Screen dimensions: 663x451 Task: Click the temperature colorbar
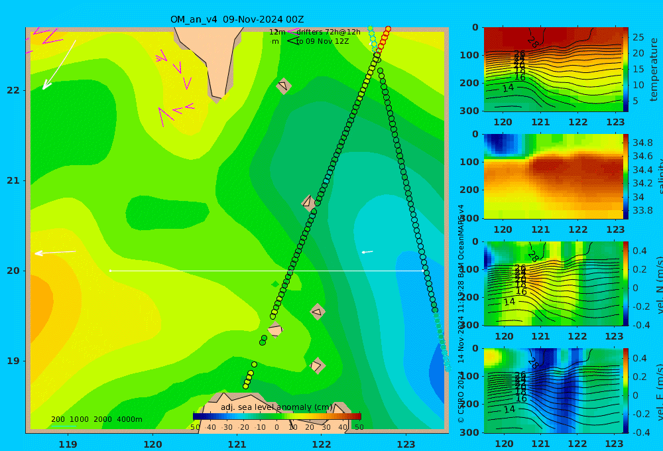(625, 70)
